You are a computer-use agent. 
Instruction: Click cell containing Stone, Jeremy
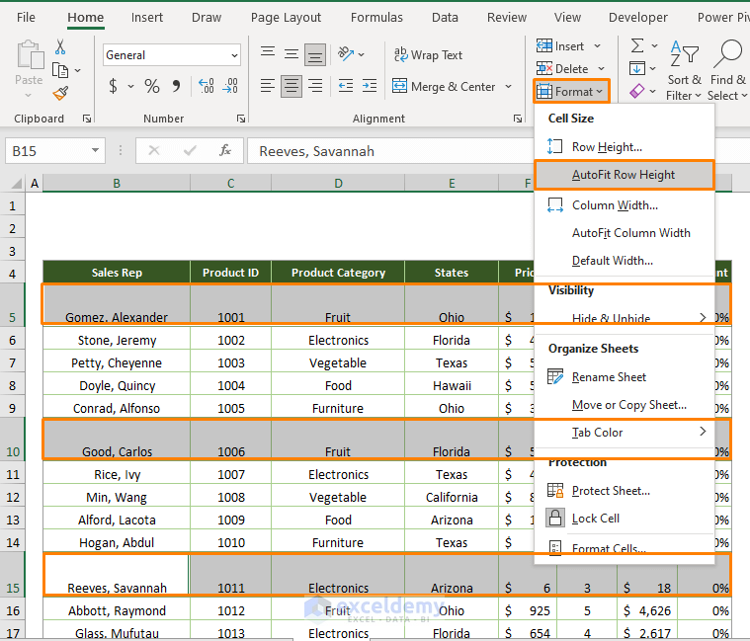point(117,340)
